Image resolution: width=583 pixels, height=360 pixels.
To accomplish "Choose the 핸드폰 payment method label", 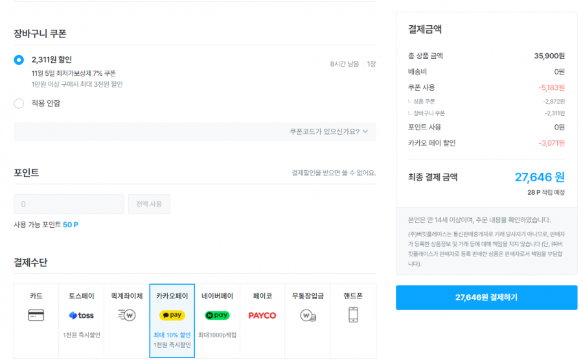I will (353, 296).
